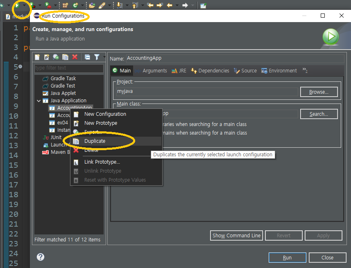Click the Name field containing AccountingApp
Viewport: 351px width, 268px height.
[235, 59]
